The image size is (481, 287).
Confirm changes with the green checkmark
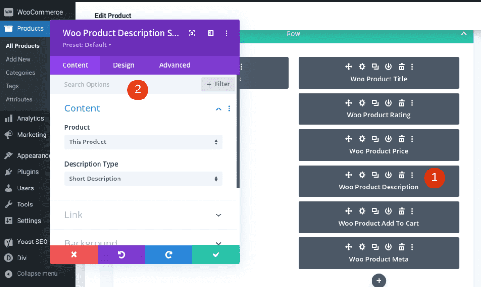point(216,254)
